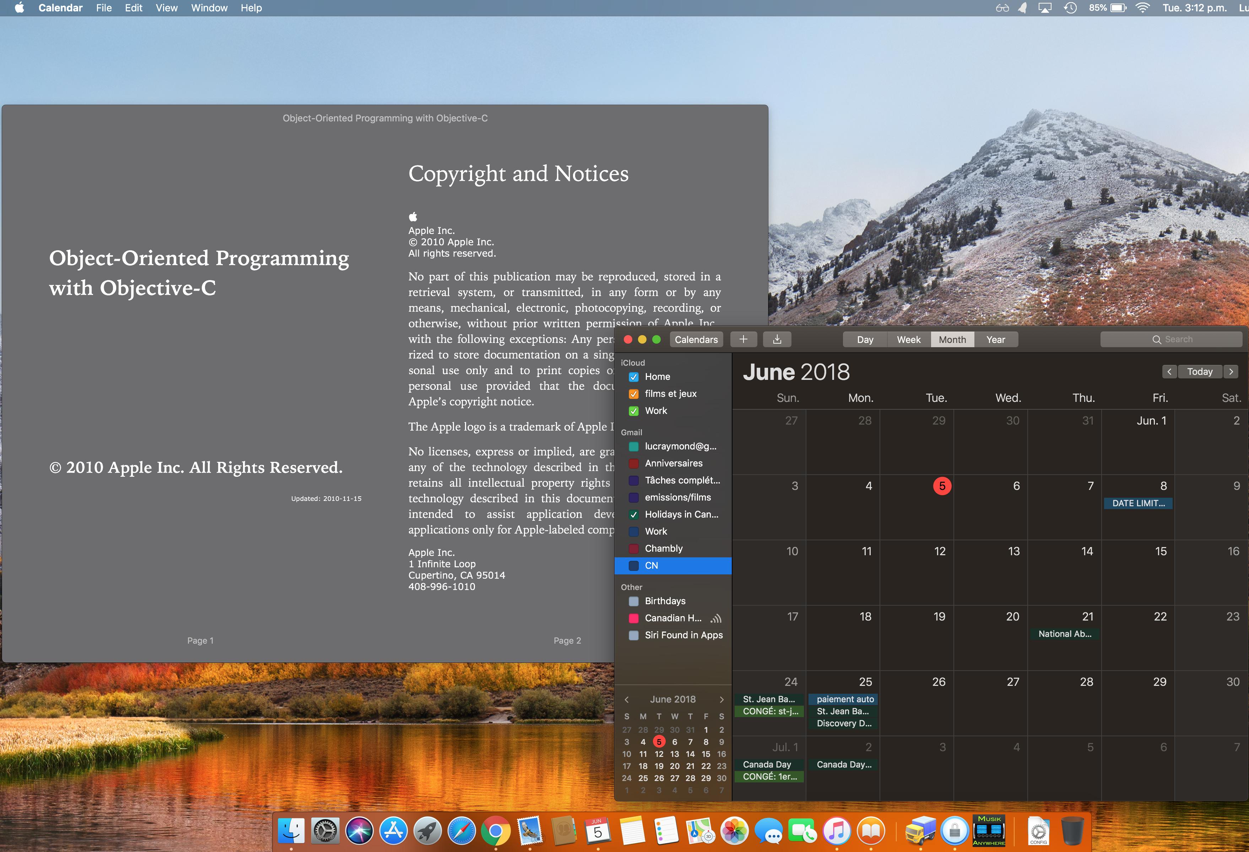Click the Canadian Holidays subscription broadcast icon
This screenshot has width=1249, height=852.
715,618
